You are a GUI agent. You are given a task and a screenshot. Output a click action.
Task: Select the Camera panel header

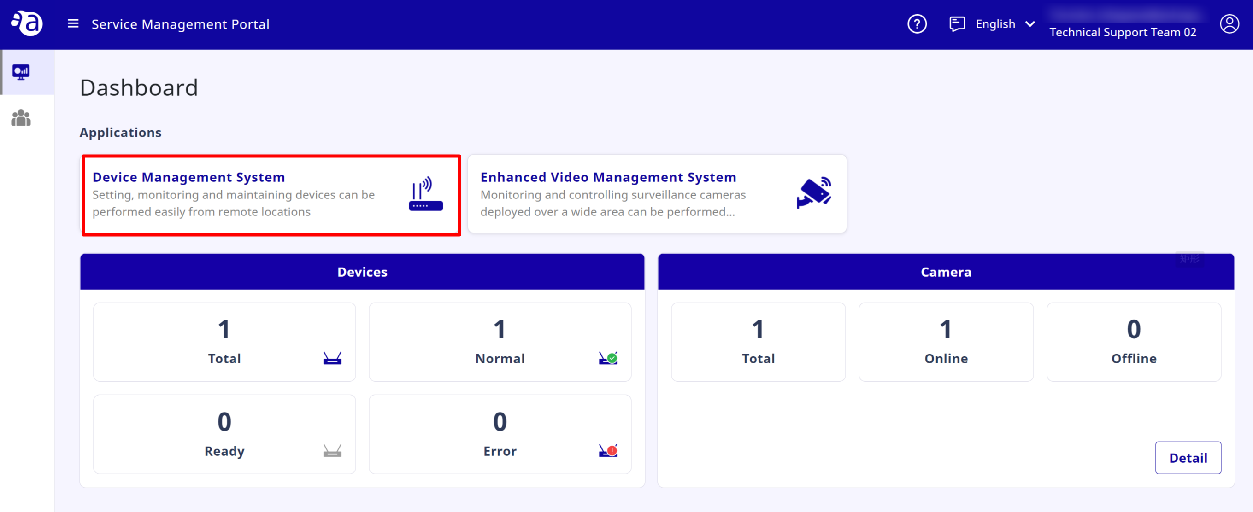pyautogui.click(x=945, y=272)
